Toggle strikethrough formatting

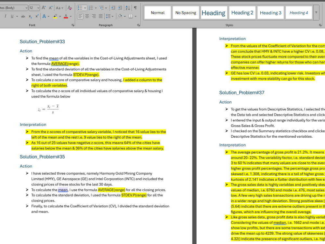pyautogui.click(x=23, y=16)
